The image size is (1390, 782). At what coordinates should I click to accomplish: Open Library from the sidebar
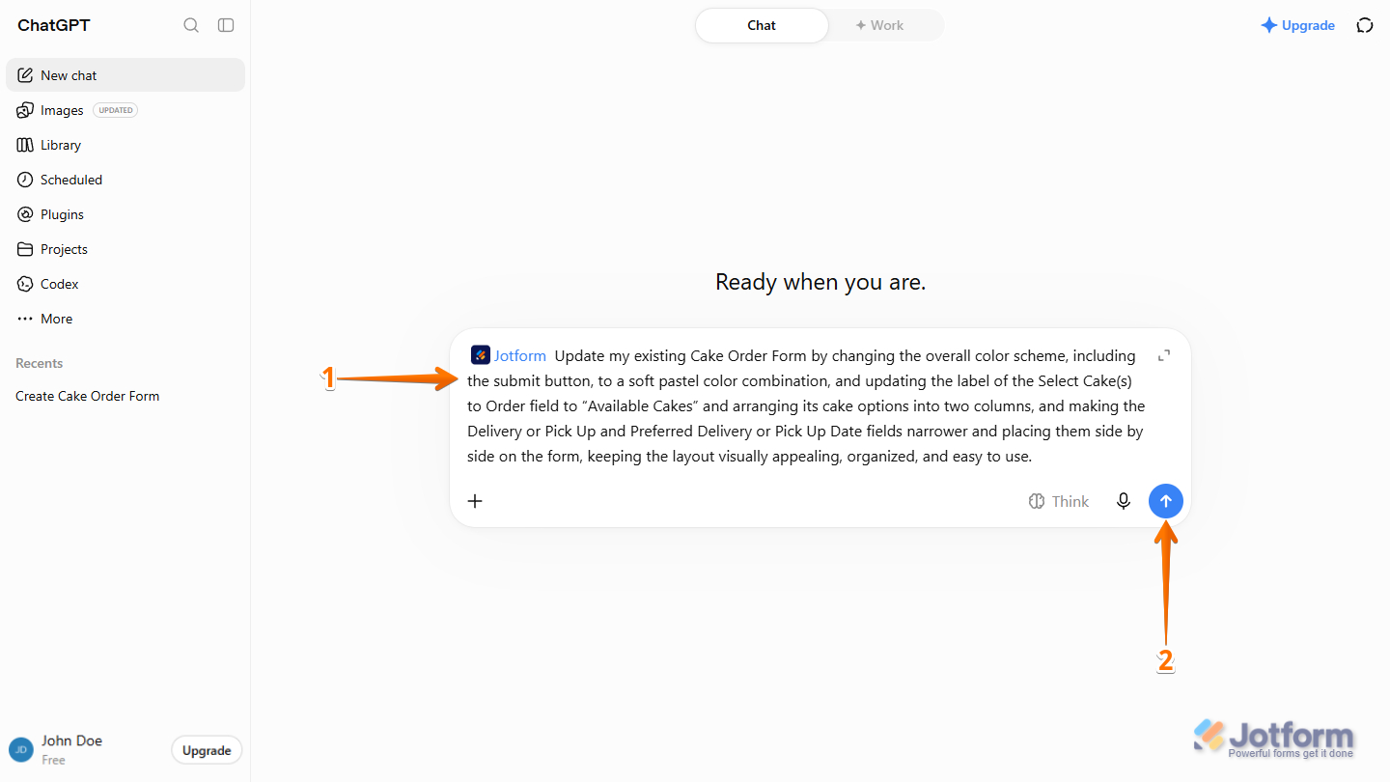pyautogui.click(x=125, y=145)
